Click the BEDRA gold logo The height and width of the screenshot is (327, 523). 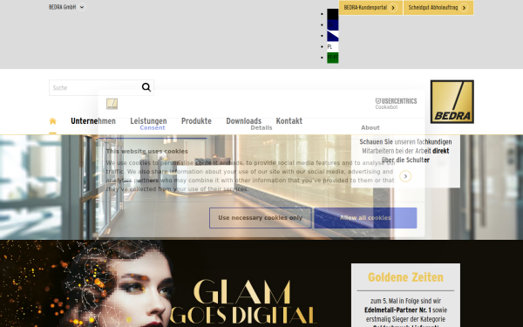[x=452, y=102]
